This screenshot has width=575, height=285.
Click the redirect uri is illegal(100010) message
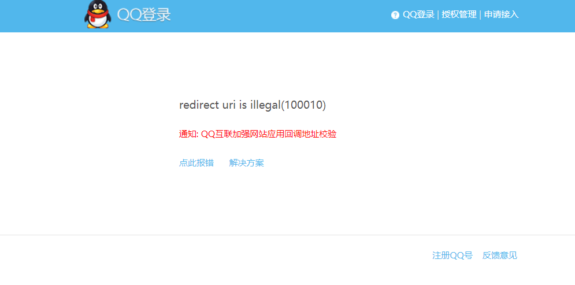click(253, 105)
